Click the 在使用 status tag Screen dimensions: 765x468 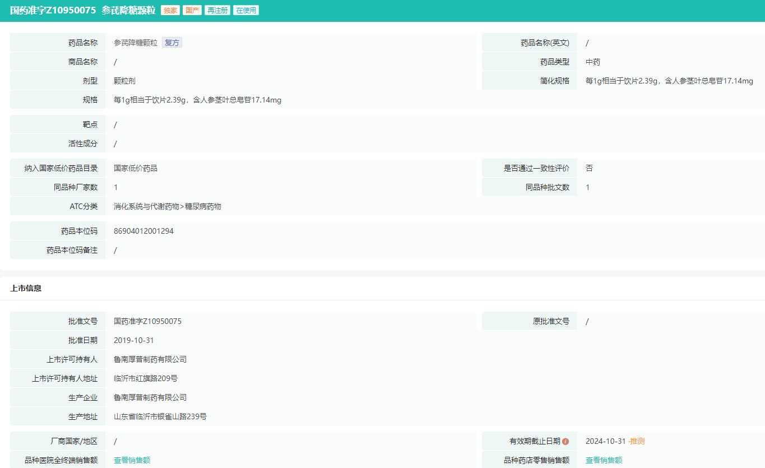click(246, 10)
